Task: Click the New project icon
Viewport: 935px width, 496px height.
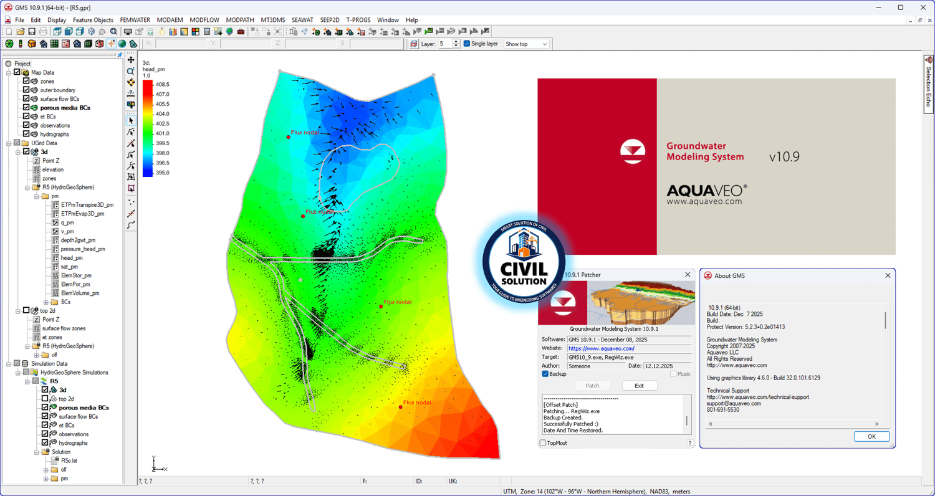Action: click(9, 31)
